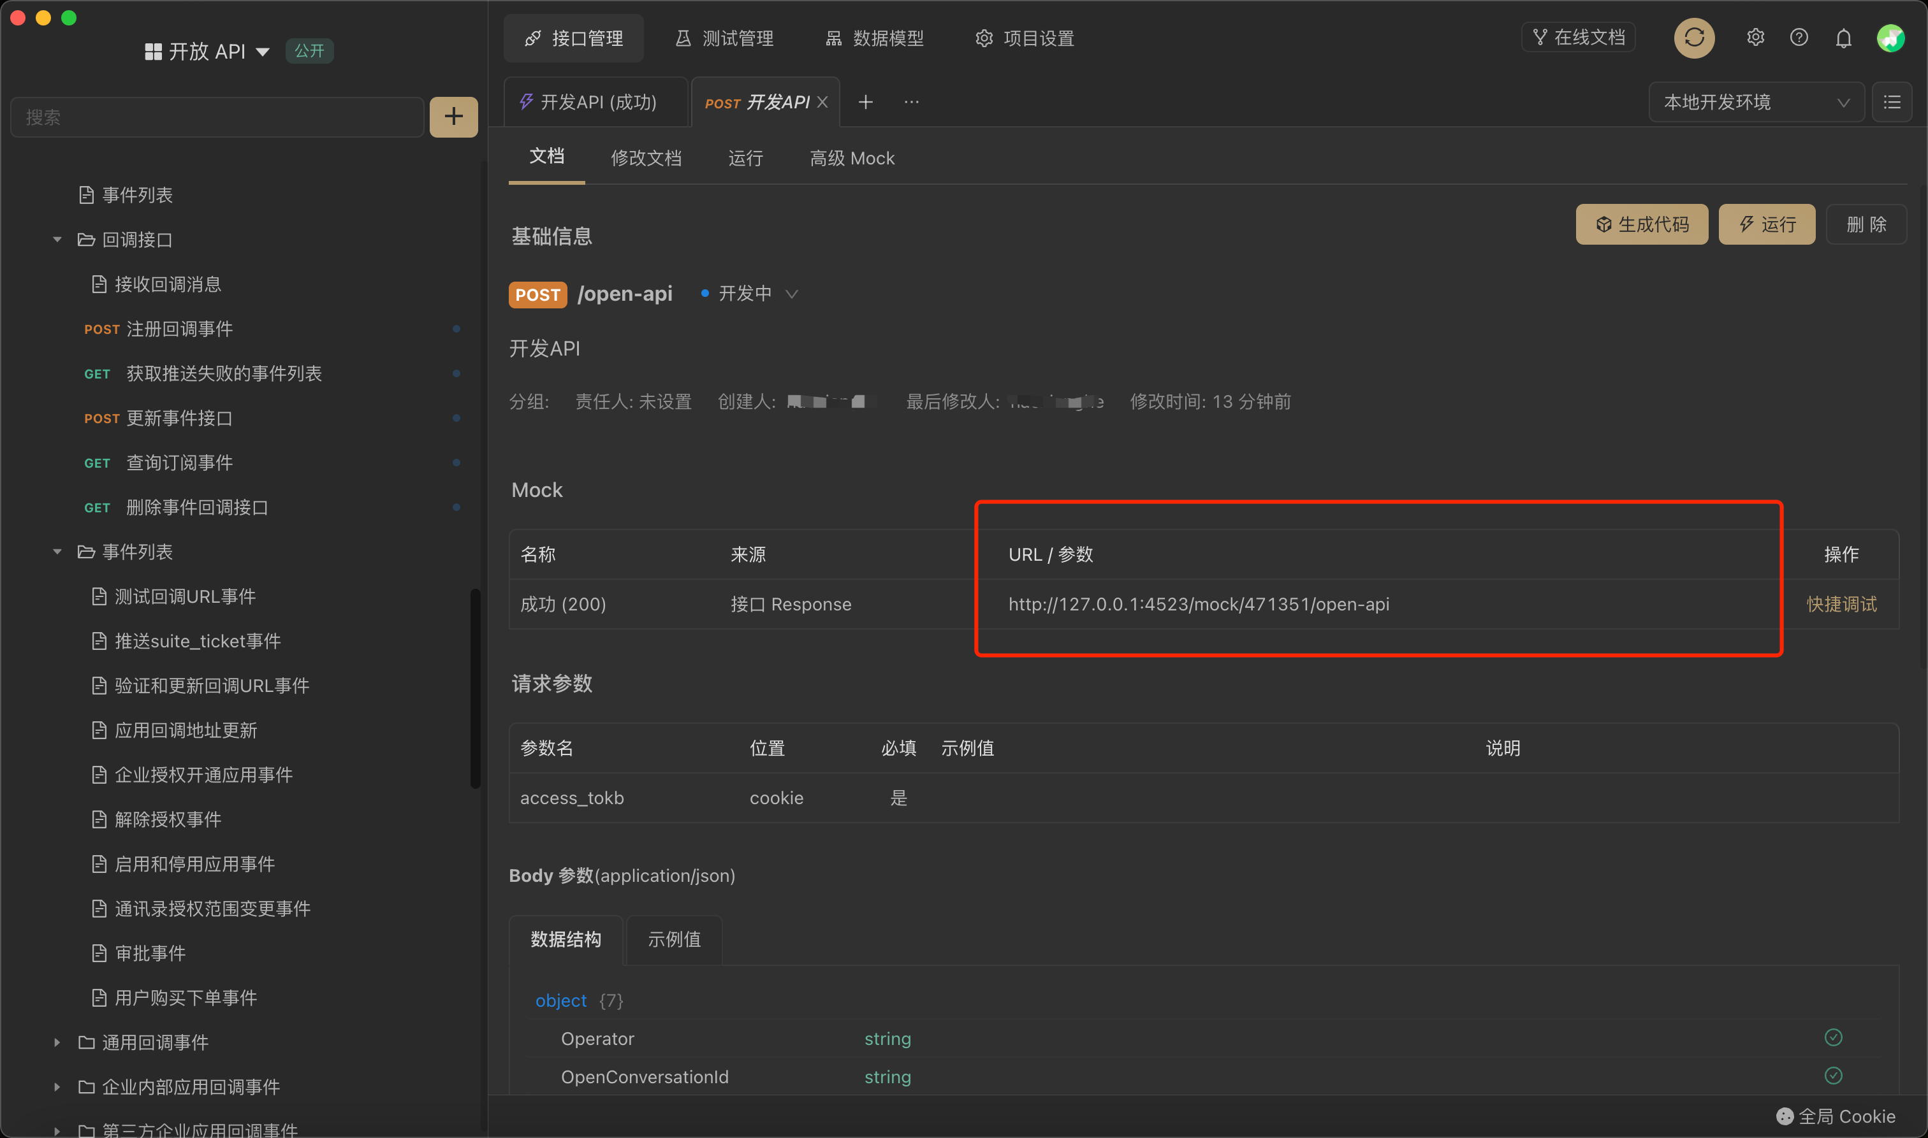1928x1138 pixels.
Task: Switch to the 修改文档 tab
Action: pyautogui.click(x=646, y=158)
